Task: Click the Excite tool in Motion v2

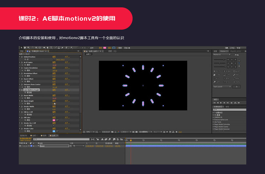Action: click(217, 71)
